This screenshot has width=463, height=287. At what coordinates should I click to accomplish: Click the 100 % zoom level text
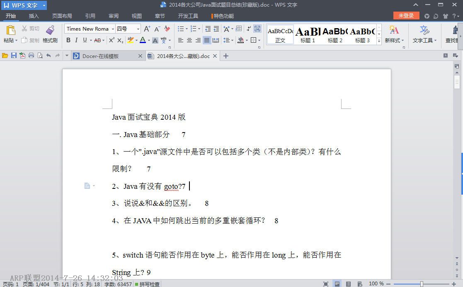[x=376, y=283]
